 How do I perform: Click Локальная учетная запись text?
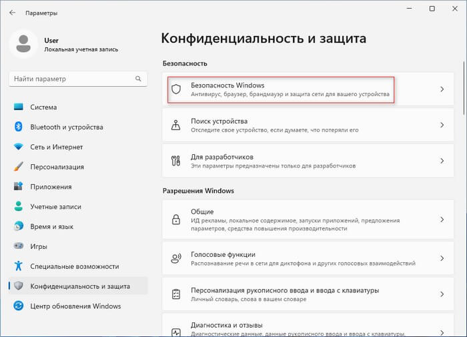click(x=81, y=49)
